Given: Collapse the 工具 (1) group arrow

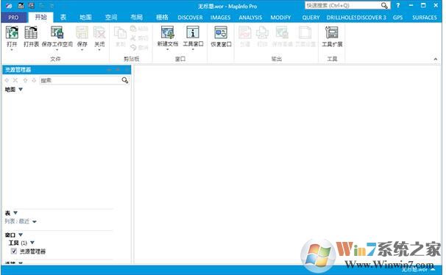Looking at the screenshot, I should tap(32, 243).
